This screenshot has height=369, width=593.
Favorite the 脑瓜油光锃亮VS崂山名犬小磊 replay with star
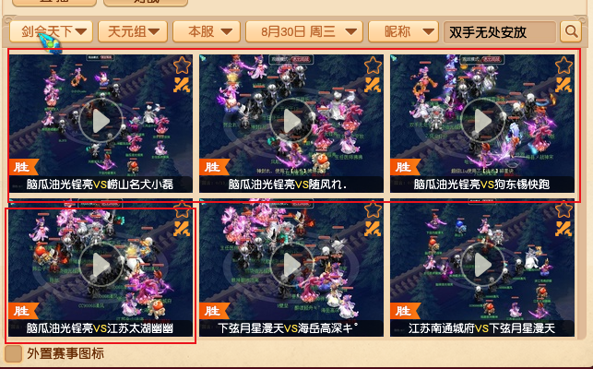(x=183, y=65)
